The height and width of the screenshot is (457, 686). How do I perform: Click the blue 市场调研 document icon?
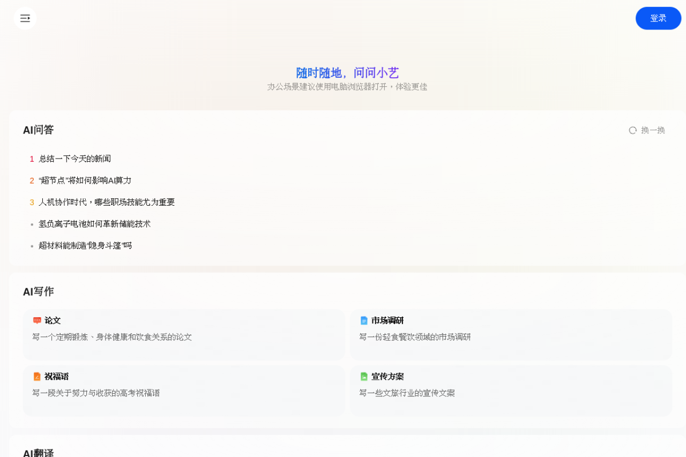[x=364, y=320]
